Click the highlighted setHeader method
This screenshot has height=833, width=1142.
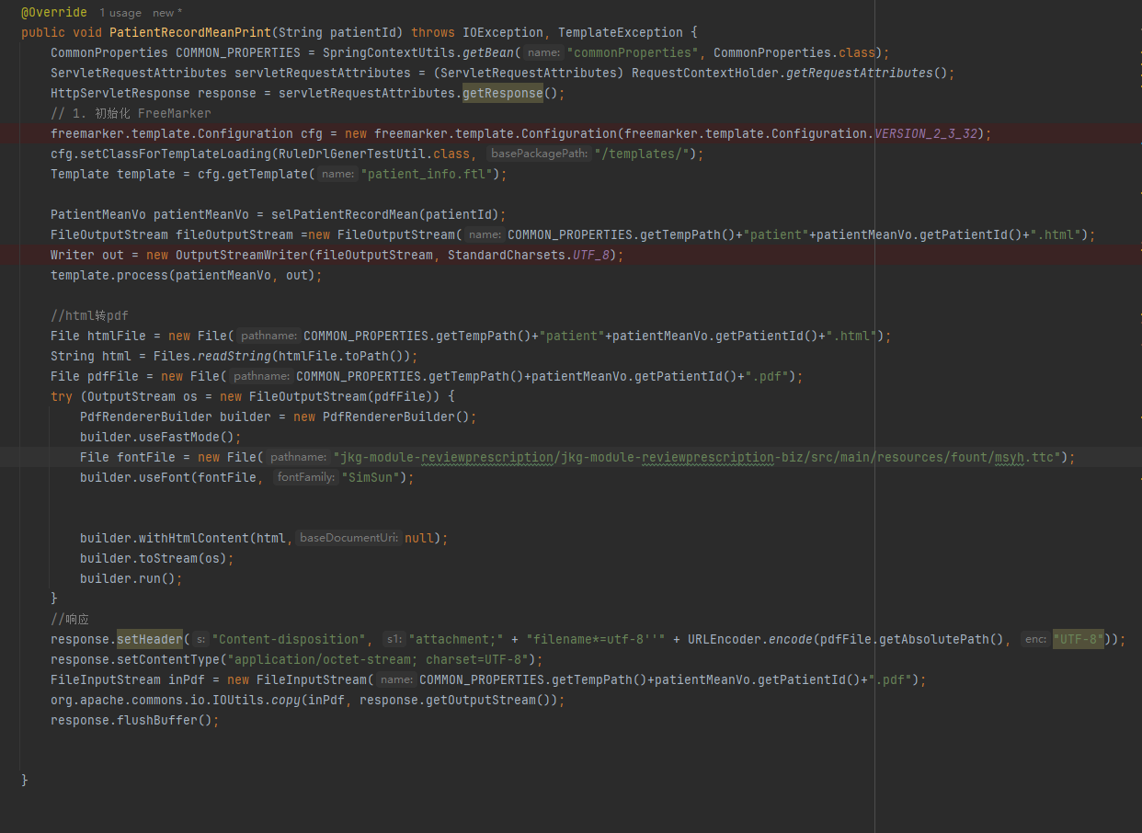[150, 639]
